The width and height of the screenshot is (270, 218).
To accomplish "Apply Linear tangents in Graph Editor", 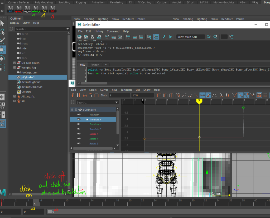I will coord(196,95).
